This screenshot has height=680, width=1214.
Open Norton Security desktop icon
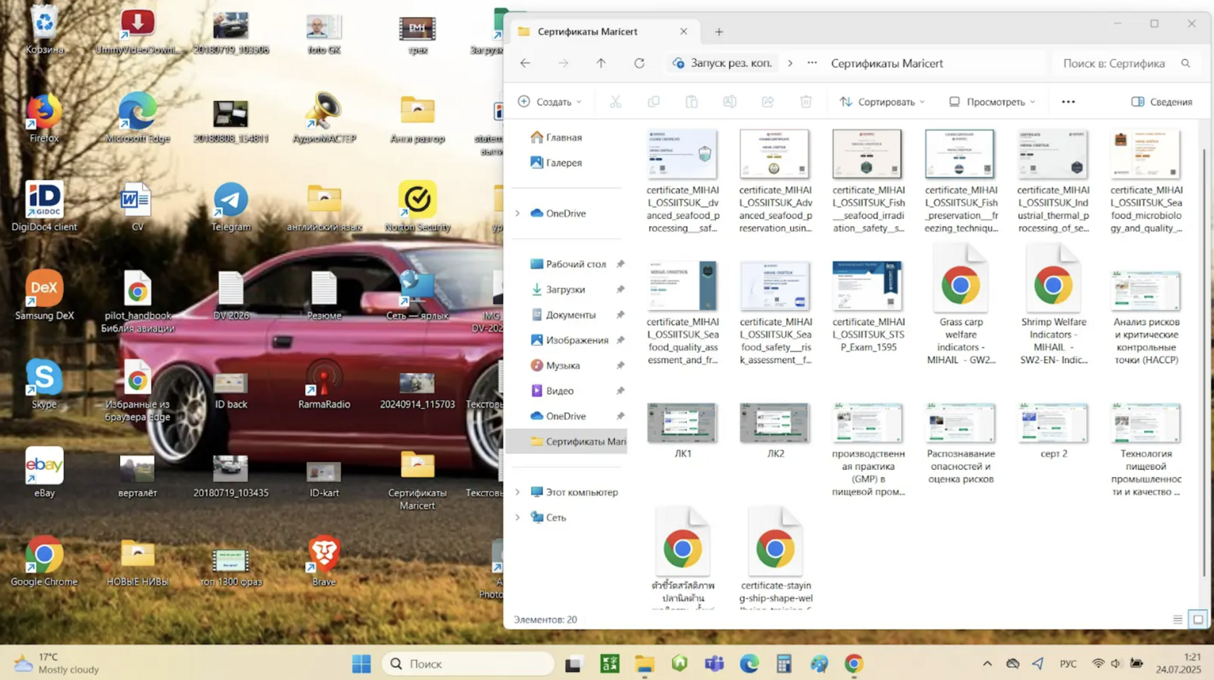click(x=418, y=207)
